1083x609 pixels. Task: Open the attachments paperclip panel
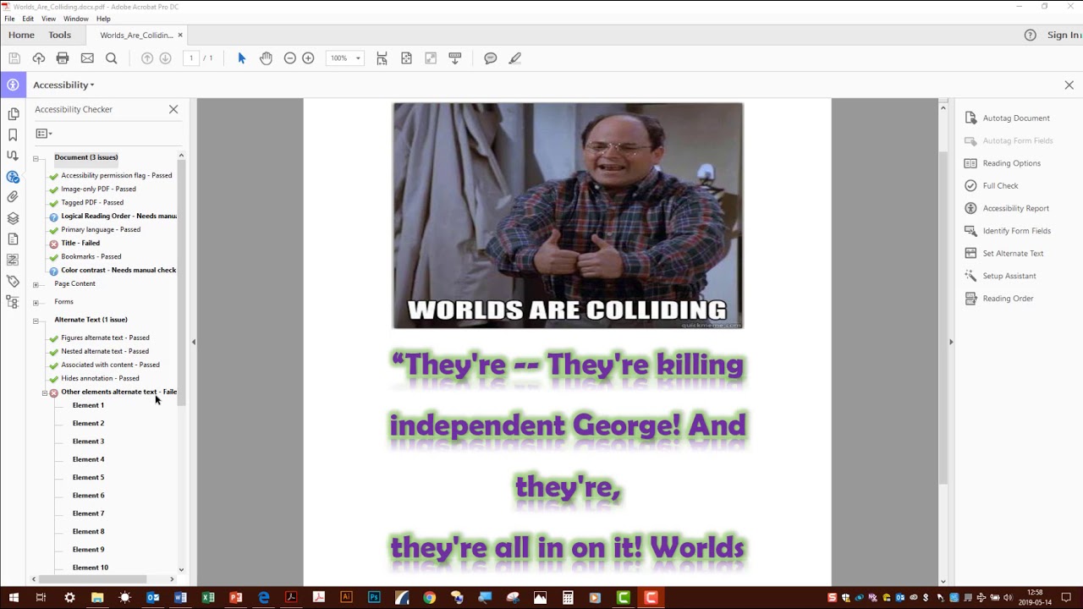point(13,197)
